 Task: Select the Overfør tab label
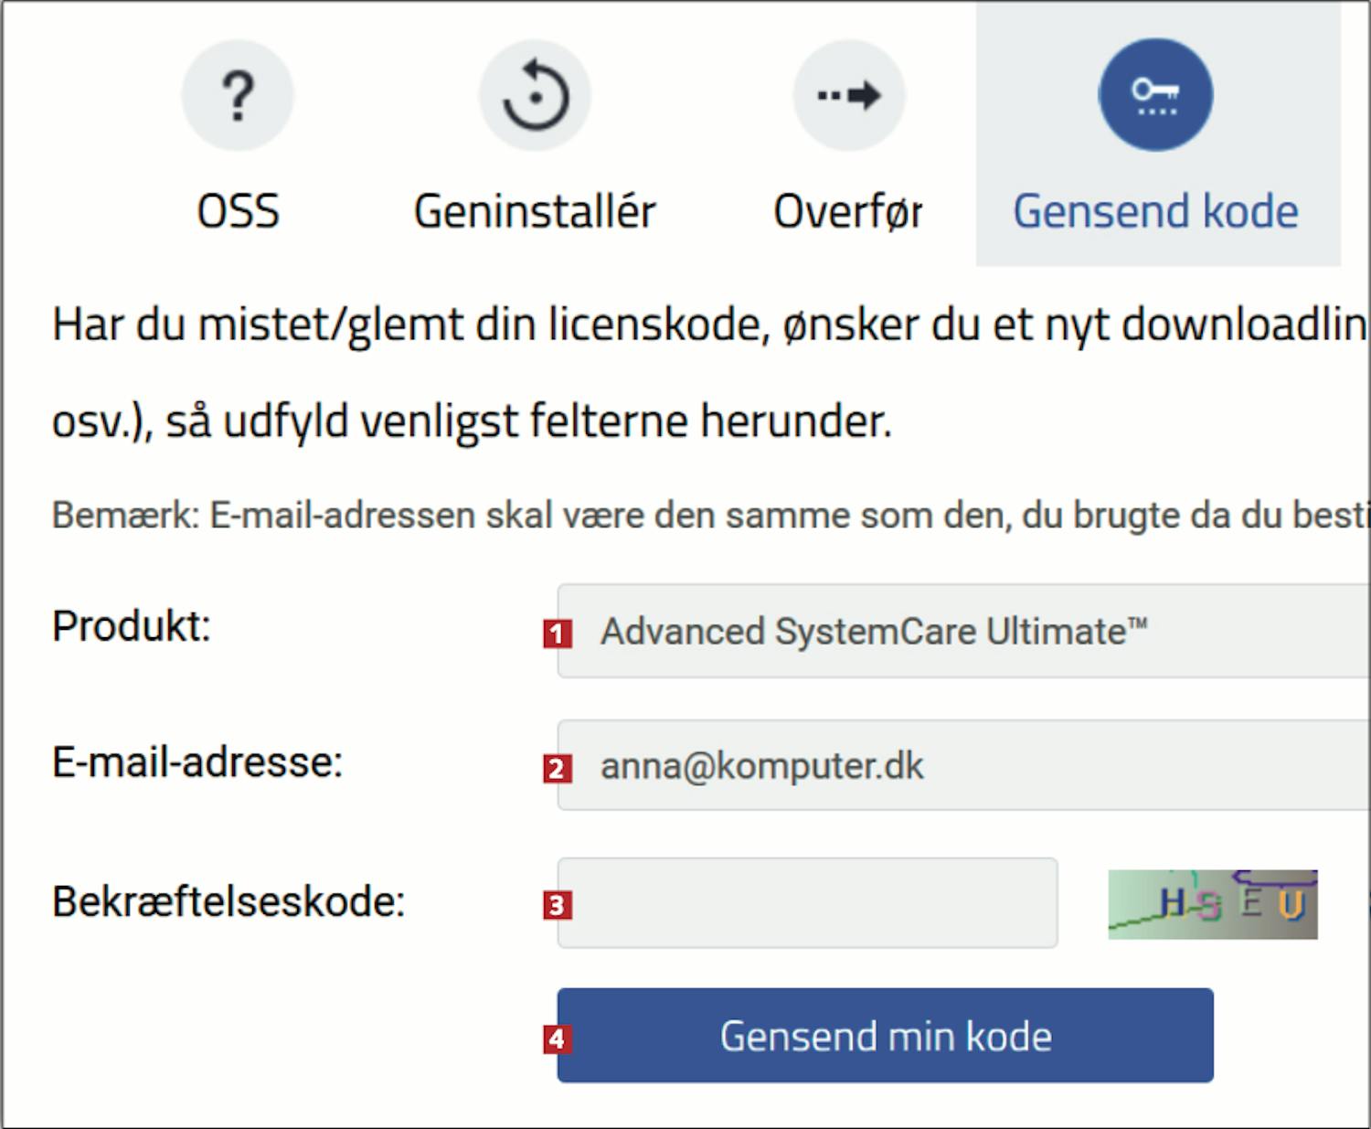(848, 211)
